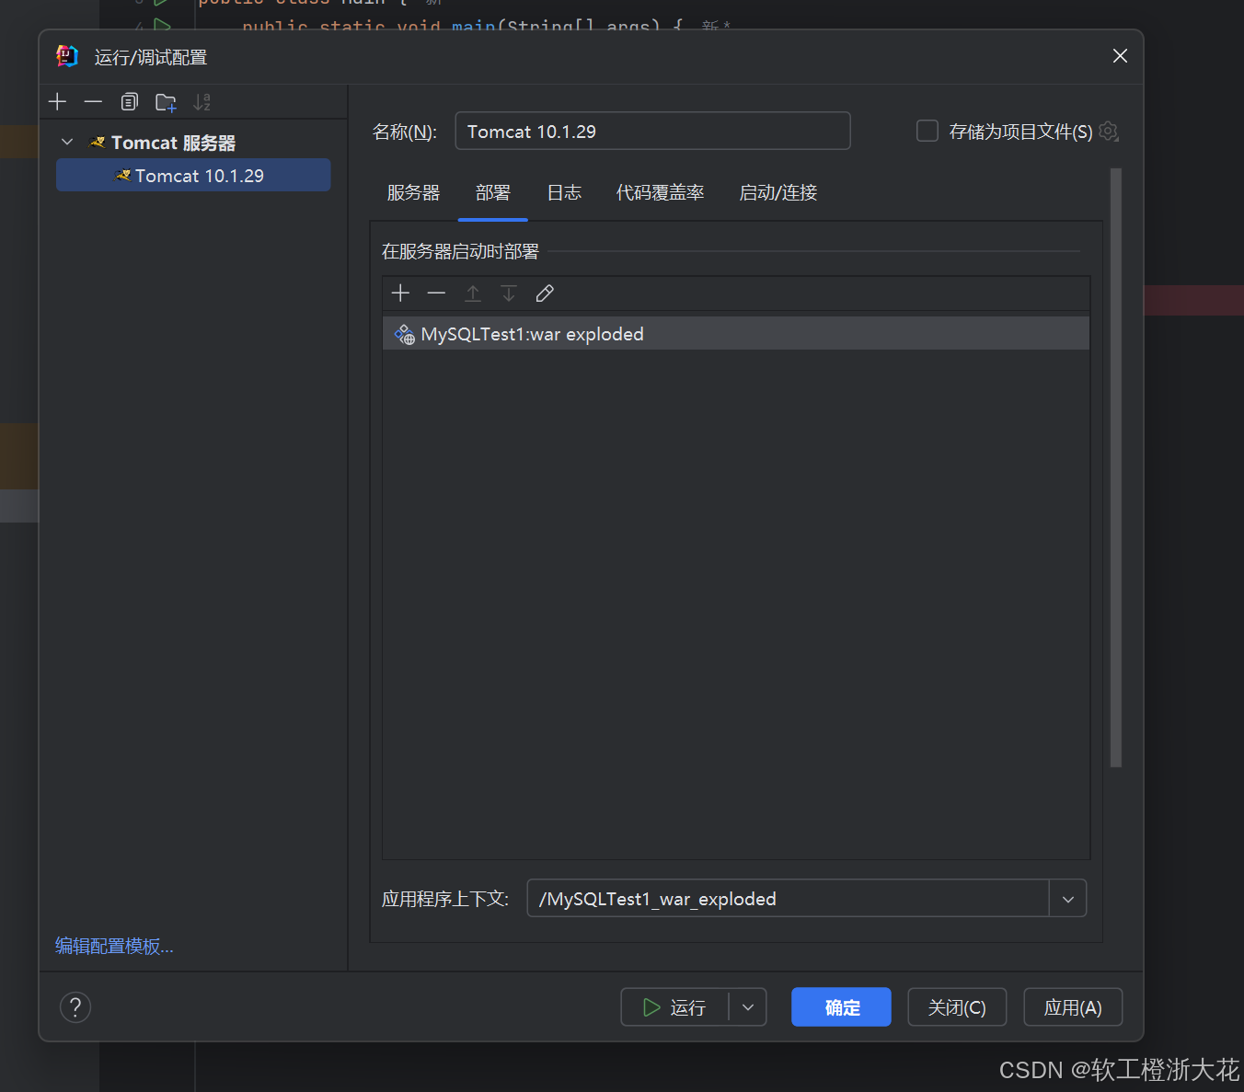This screenshot has width=1244, height=1092.
Task: Click the 应用(A) button
Action: pyautogui.click(x=1073, y=1007)
